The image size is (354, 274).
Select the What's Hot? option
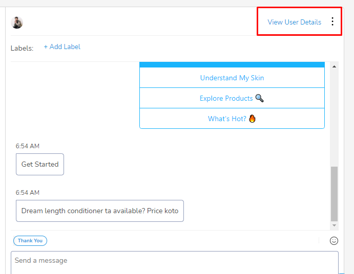(232, 119)
